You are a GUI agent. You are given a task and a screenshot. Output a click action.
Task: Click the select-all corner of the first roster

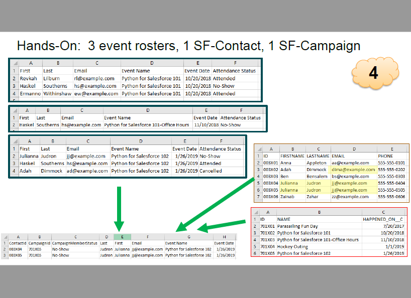coord(15,63)
